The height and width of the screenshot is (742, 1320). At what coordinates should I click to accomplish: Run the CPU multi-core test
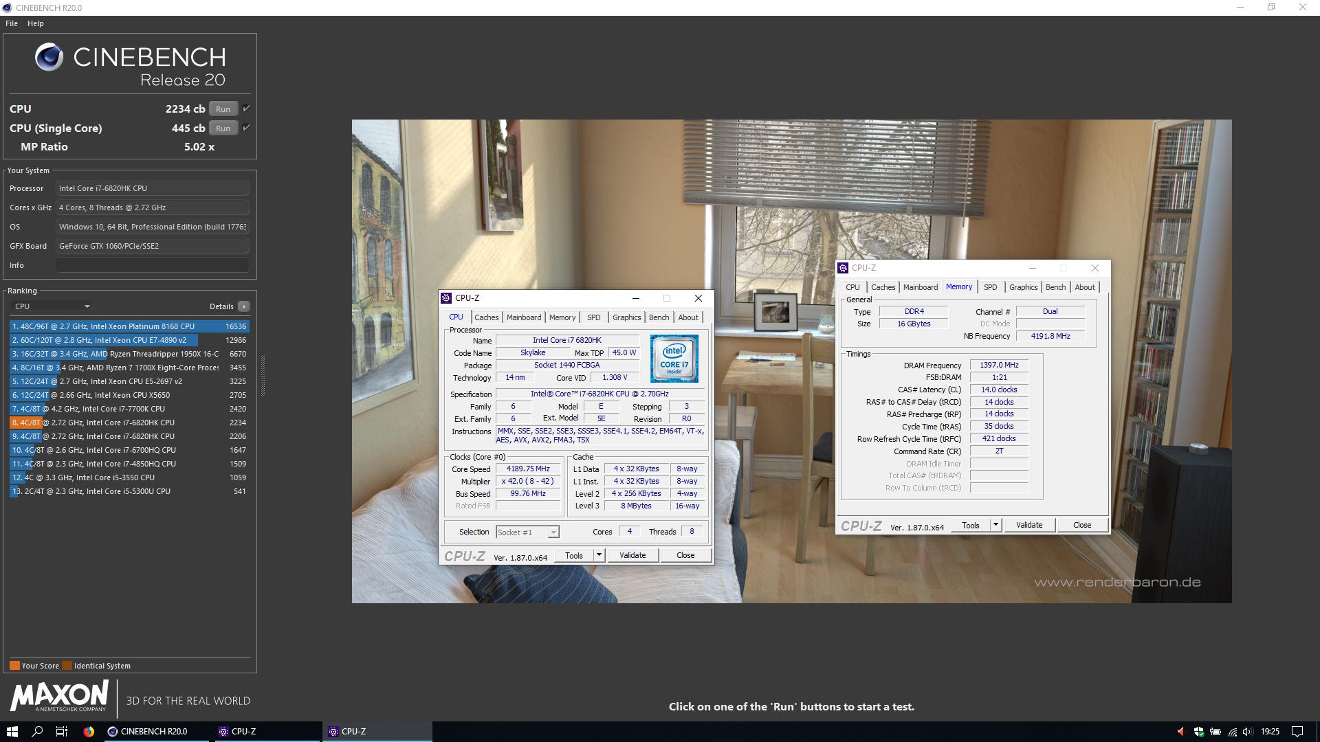pyautogui.click(x=223, y=109)
